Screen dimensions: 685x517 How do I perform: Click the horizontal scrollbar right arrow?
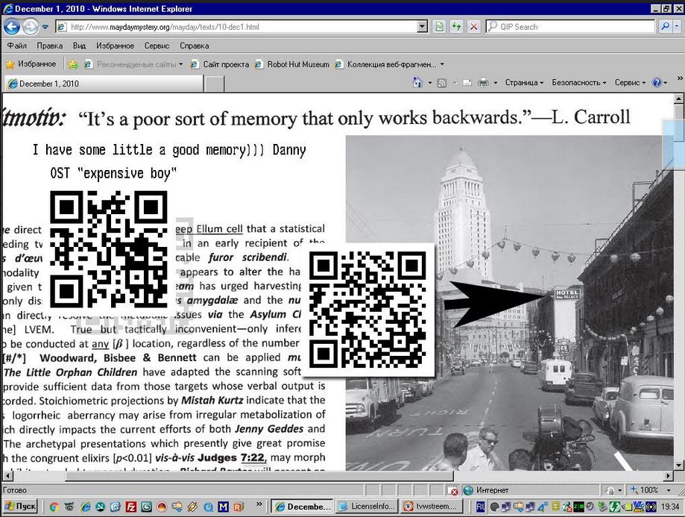[669, 475]
